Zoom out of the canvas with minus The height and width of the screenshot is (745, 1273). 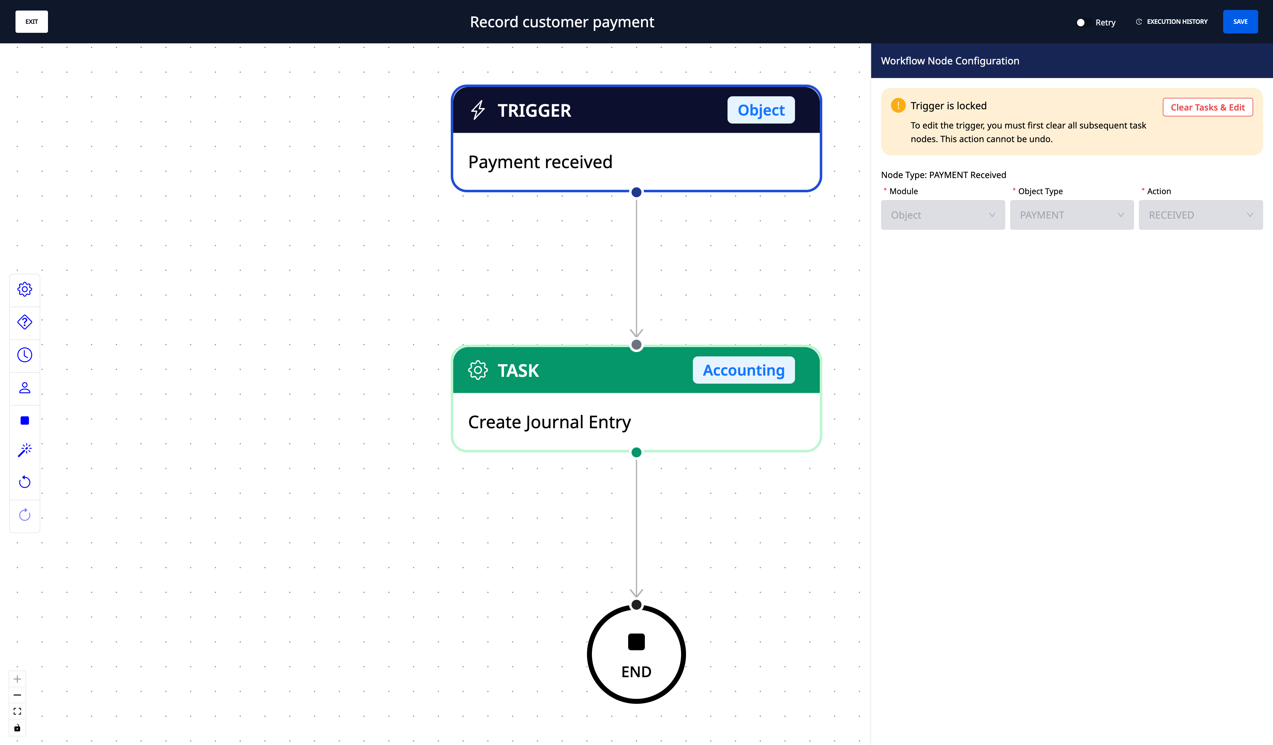tap(17, 695)
